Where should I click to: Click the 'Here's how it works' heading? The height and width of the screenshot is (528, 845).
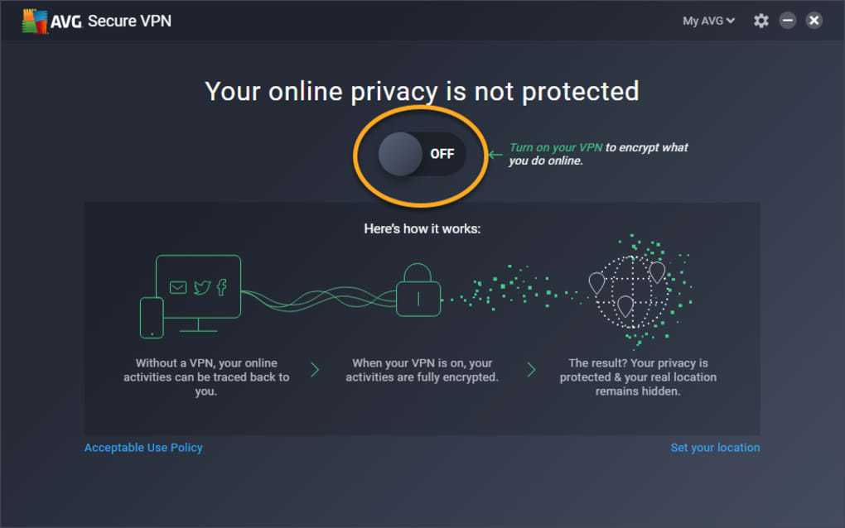(x=422, y=228)
